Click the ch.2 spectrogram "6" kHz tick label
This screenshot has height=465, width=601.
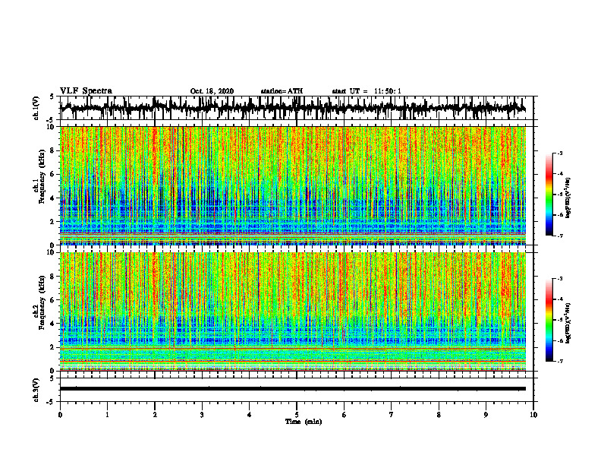point(52,299)
